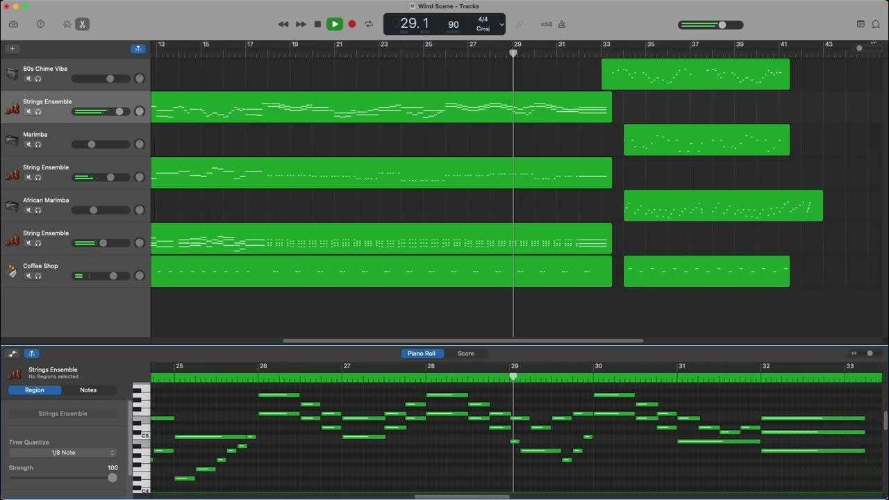Toggle Cycle mode
Viewport: 889px width, 500px height.
coord(369,24)
